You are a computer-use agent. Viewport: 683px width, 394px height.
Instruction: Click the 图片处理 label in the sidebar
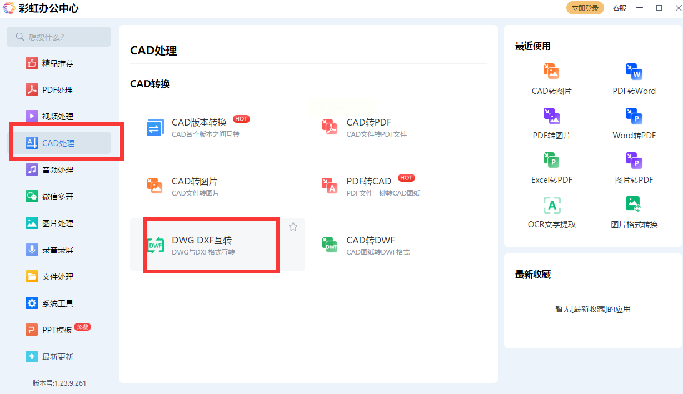(58, 223)
